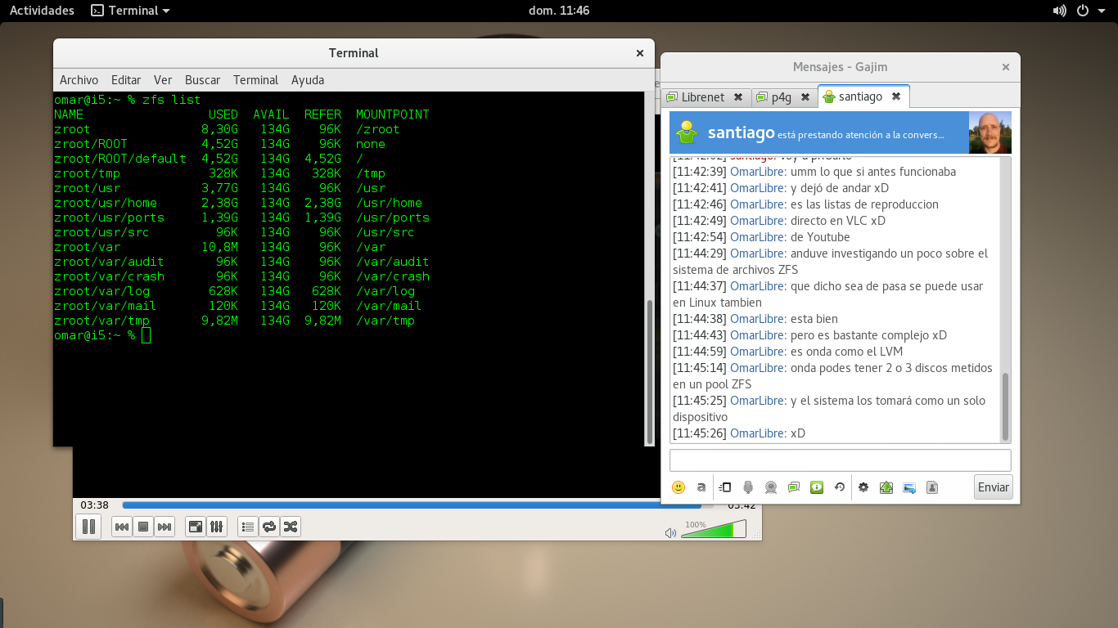Click the contact avatar document icon
The width and height of the screenshot is (1118, 628).
932,487
